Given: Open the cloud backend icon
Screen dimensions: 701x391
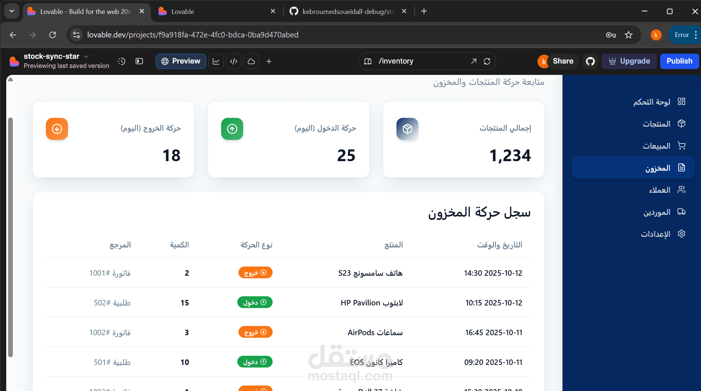Looking at the screenshot, I should 251,61.
